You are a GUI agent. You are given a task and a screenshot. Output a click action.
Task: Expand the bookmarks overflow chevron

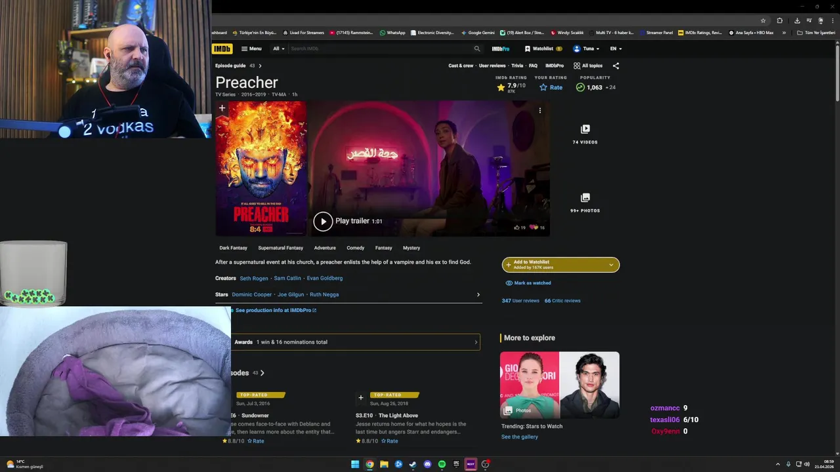coord(784,32)
